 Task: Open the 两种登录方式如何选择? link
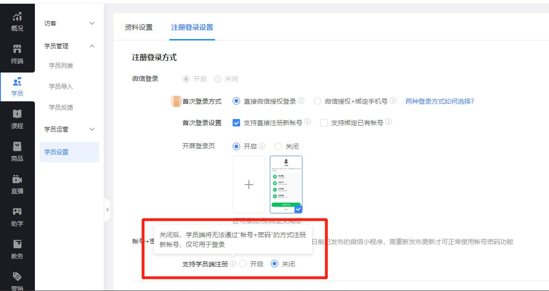pos(440,101)
